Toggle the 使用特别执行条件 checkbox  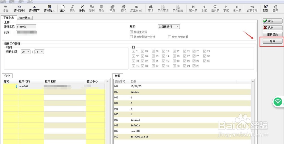[x=131, y=37]
